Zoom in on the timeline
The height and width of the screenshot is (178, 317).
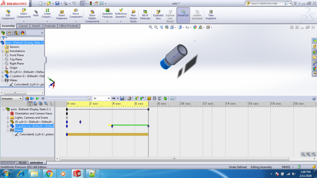click(x=308, y=154)
